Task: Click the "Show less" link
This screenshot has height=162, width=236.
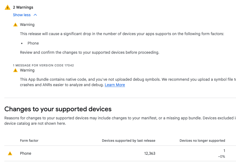Action: (22, 15)
